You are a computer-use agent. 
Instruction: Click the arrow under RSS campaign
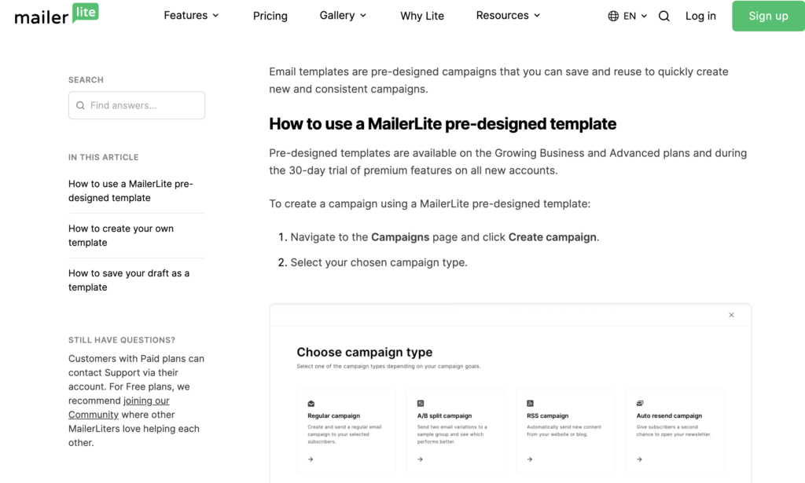tap(530, 459)
